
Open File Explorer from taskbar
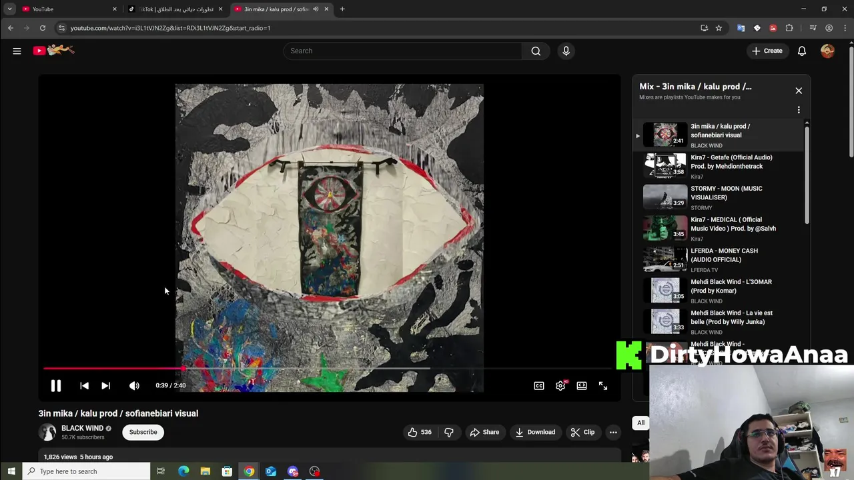(x=205, y=471)
